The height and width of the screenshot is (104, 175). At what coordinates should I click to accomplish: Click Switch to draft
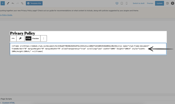pyautogui.click(x=139, y=3)
